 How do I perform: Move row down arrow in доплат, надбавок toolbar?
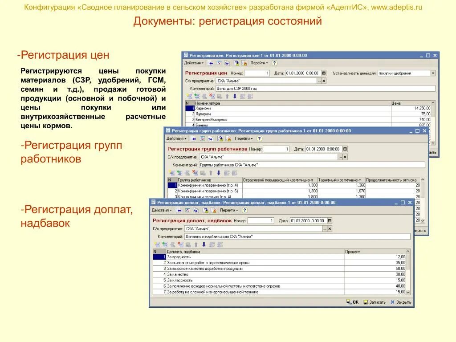pyautogui.click(x=204, y=244)
